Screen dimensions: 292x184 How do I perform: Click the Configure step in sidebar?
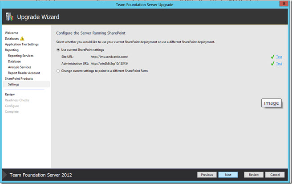[12, 106]
